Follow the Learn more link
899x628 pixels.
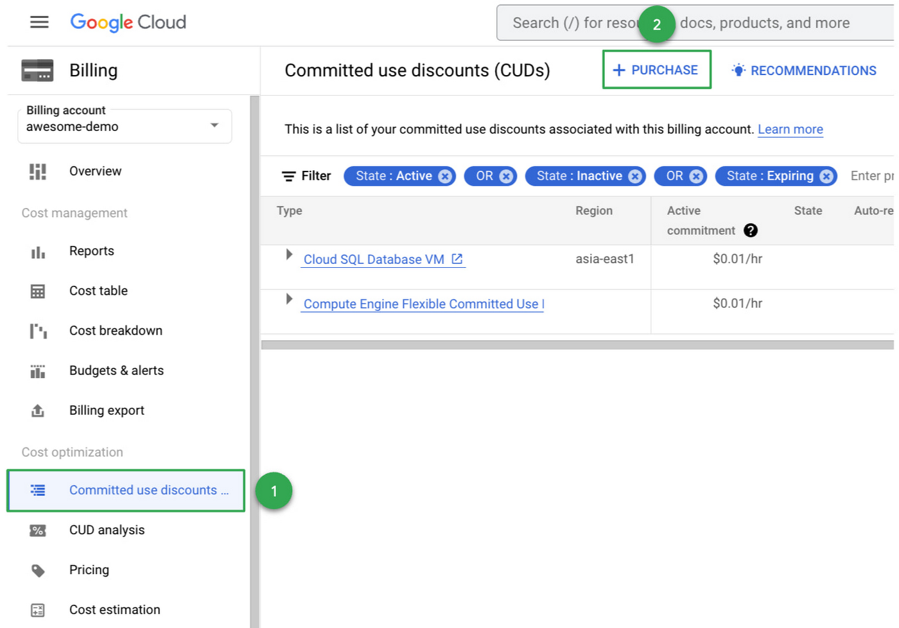click(x=790, y=129)
